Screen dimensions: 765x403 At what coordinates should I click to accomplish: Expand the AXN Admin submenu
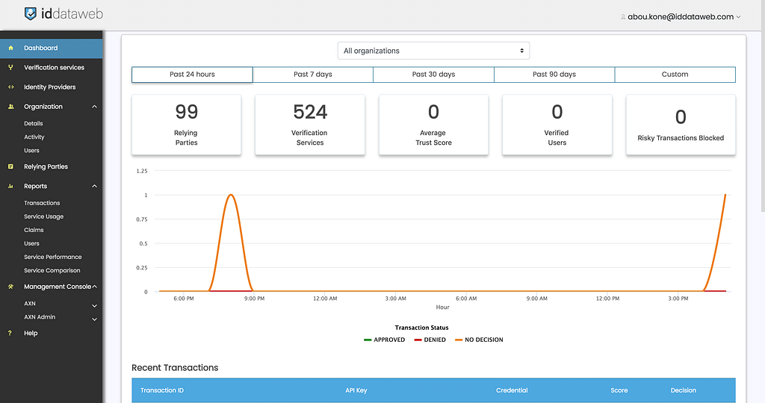[x=94, y=319]
